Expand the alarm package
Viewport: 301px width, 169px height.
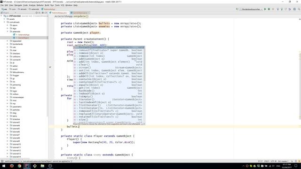point(8,25)
